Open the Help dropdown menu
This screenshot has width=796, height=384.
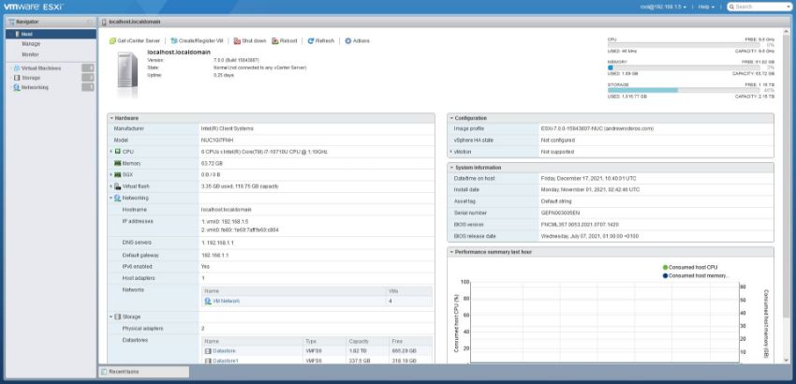click(x=706, y=7)
